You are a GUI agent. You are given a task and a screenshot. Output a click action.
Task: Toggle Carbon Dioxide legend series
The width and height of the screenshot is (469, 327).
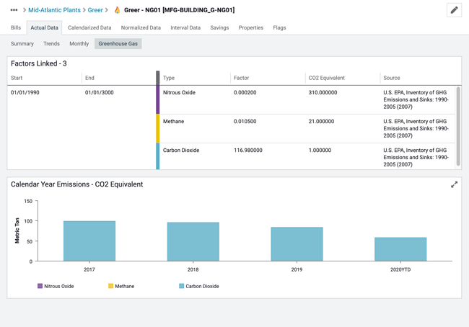point(199,286)
